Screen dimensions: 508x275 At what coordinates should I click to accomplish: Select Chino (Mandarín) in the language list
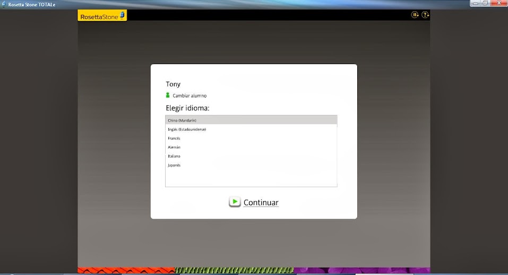pos(251,120)
